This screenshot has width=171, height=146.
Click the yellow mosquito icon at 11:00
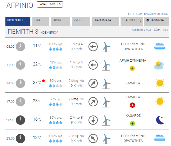[132, 68]
